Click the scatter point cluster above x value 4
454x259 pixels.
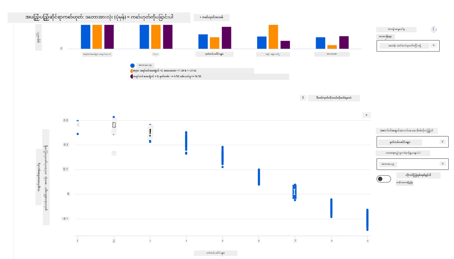point(186,143)
